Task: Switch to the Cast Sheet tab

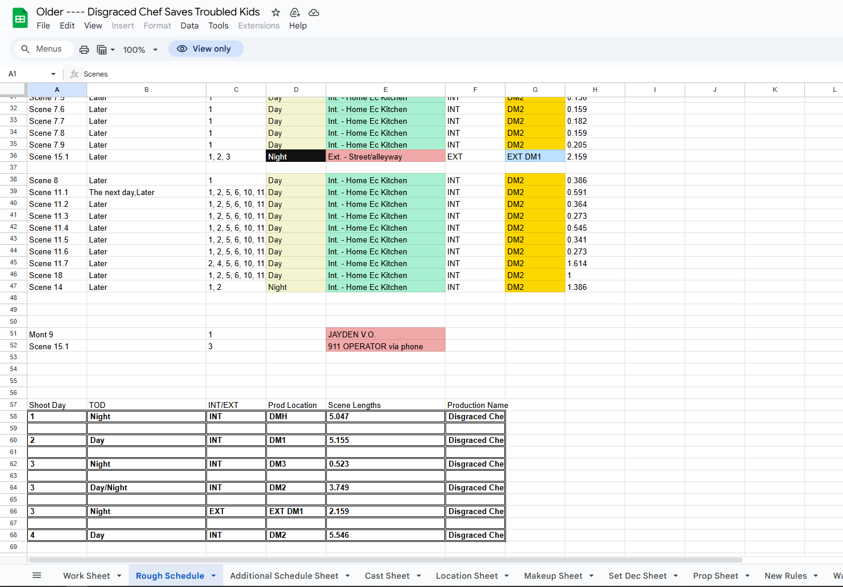Action: [387, 576]
